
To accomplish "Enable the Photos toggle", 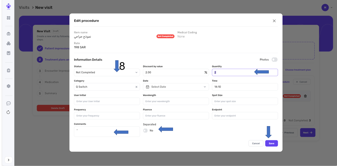I will [x=274, y=60].
